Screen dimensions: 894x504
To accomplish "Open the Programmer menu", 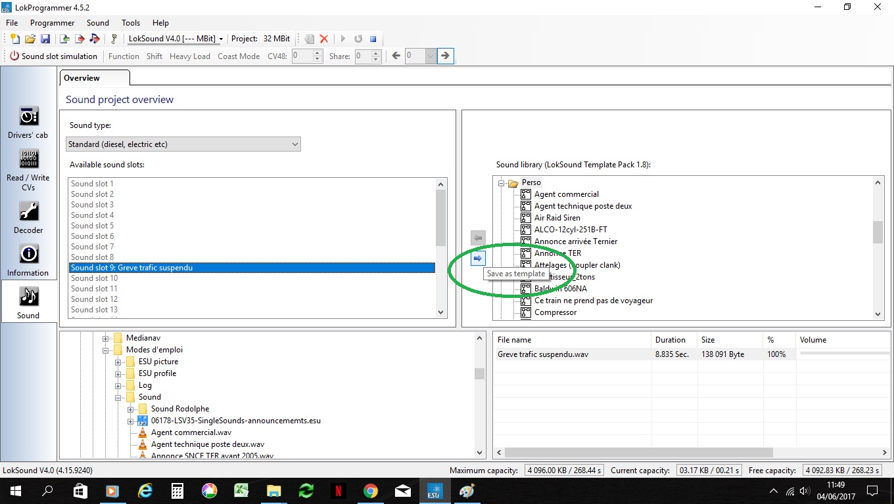I will (53, 23).
